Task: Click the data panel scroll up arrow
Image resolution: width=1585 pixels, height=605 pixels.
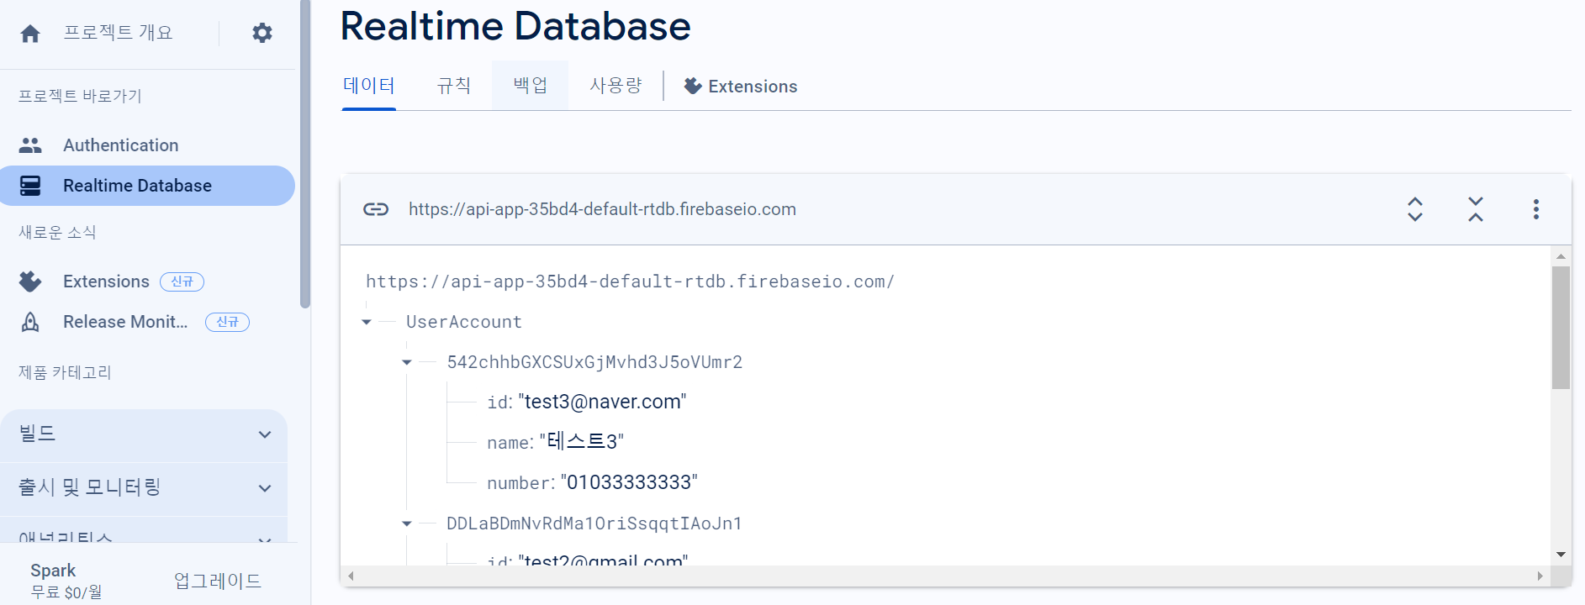Action: click(x=1561, y=256)
